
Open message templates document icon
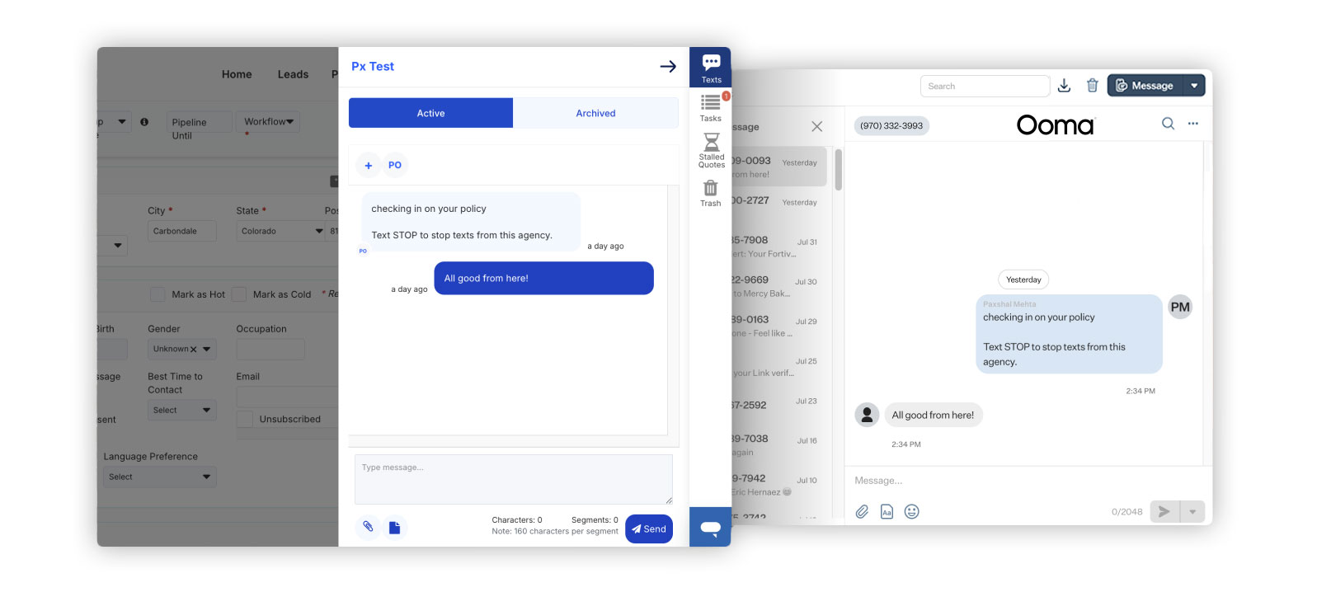click(x=394, y=528)
